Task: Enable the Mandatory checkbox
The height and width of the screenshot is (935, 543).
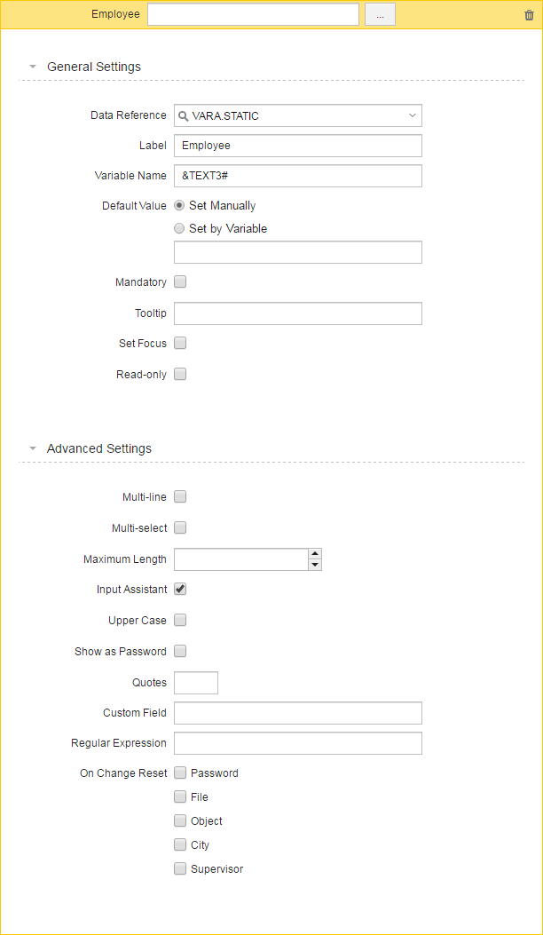Action: (x=180, y=281)
